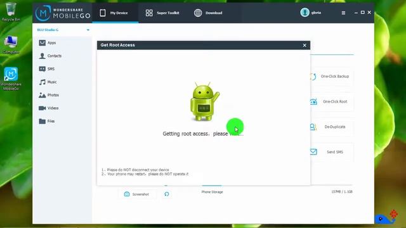Click the Wondershare MobileGo logo

click(x=63, y=13)
